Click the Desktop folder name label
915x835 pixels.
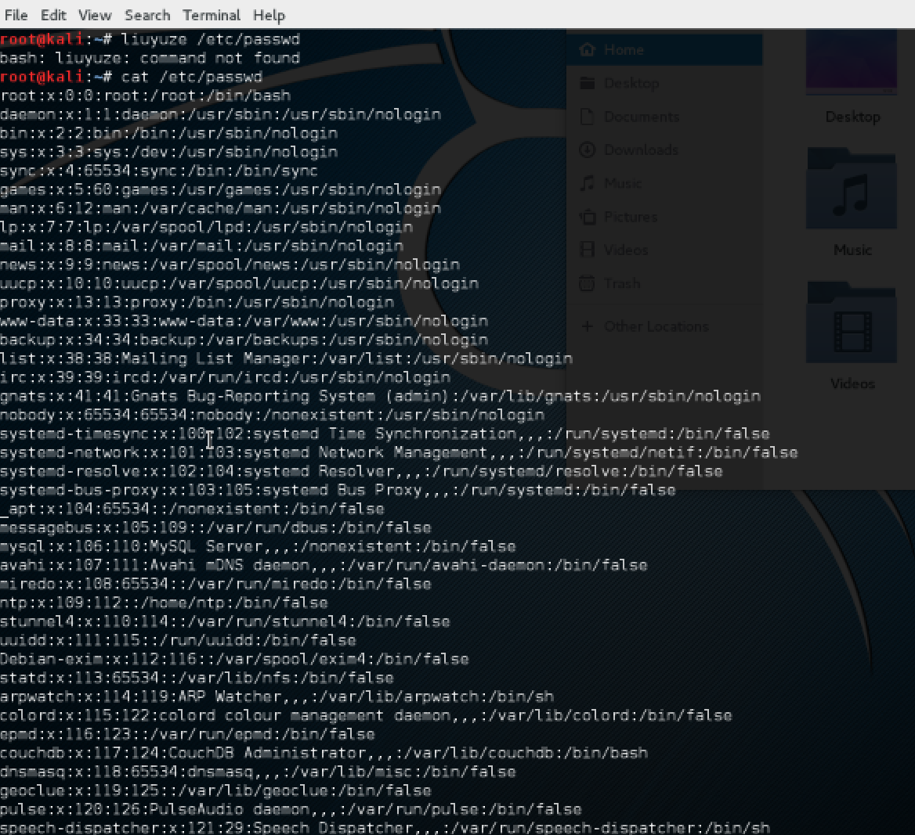852,117
